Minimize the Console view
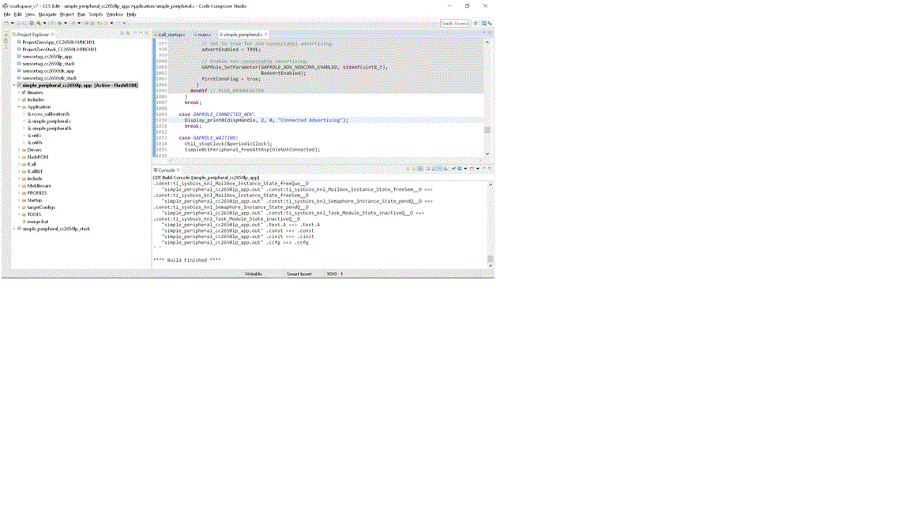Screen dimensions: 910x511 pos(484,169)
